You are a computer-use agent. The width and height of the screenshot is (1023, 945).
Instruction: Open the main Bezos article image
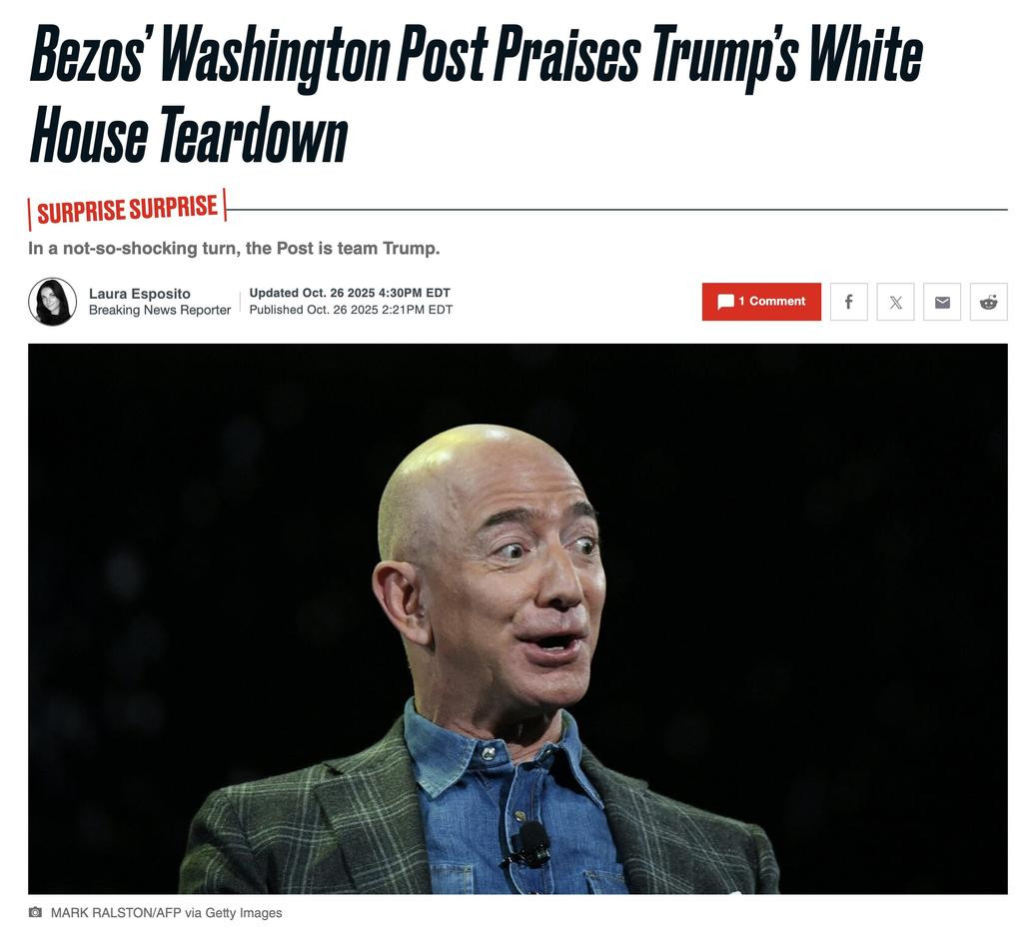517,619
